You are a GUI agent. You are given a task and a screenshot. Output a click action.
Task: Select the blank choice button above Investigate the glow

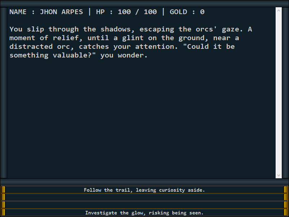point(144,205)
